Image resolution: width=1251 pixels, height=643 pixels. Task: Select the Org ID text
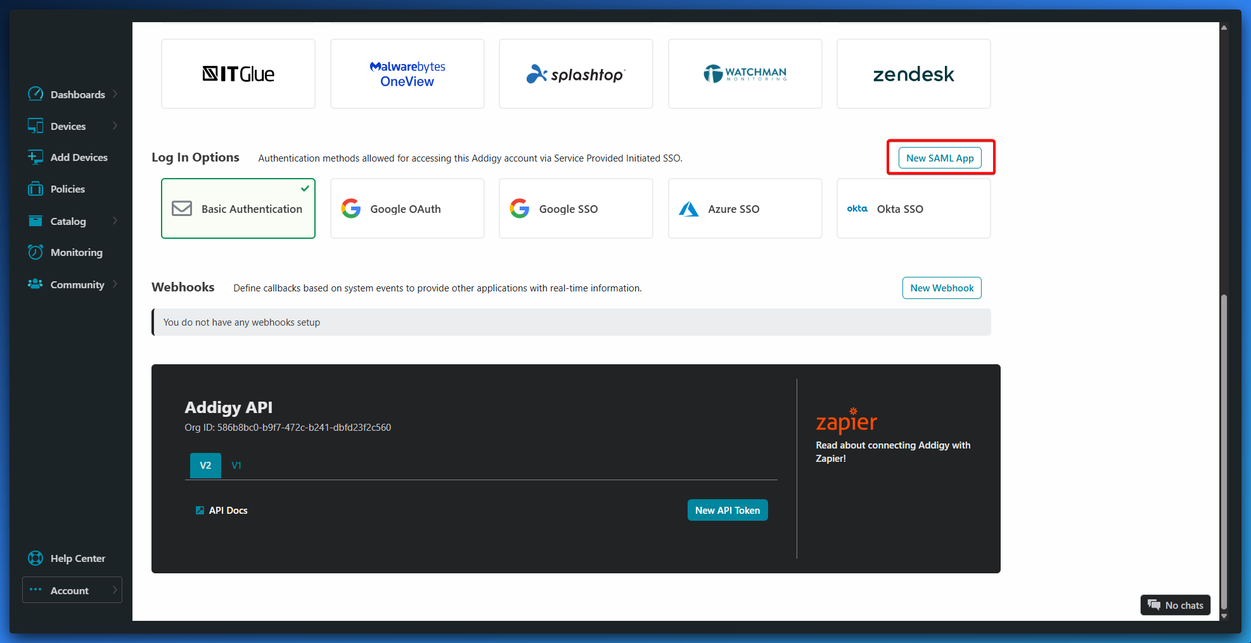click(x=288, y=428)
